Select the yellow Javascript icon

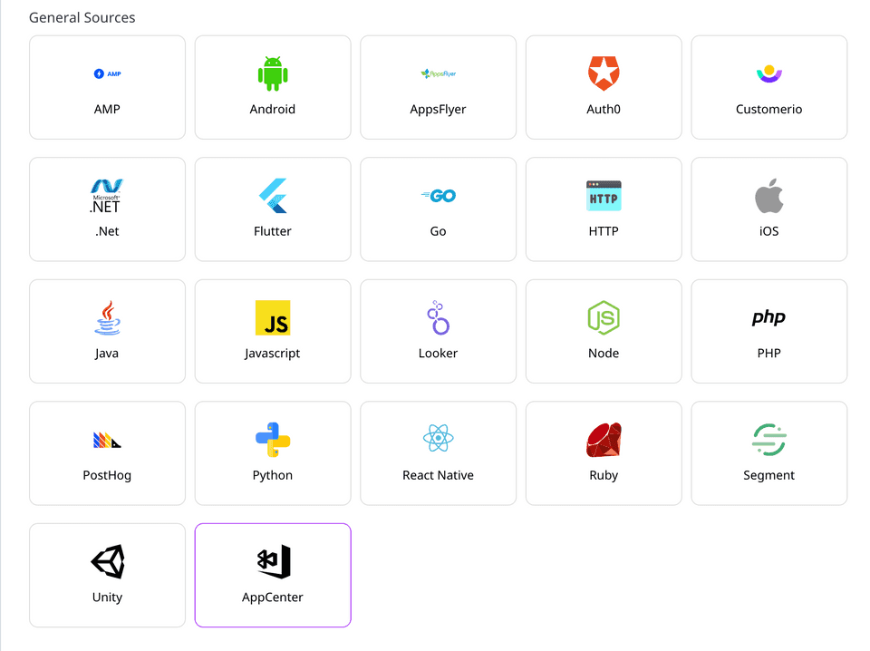coord(273,317)
